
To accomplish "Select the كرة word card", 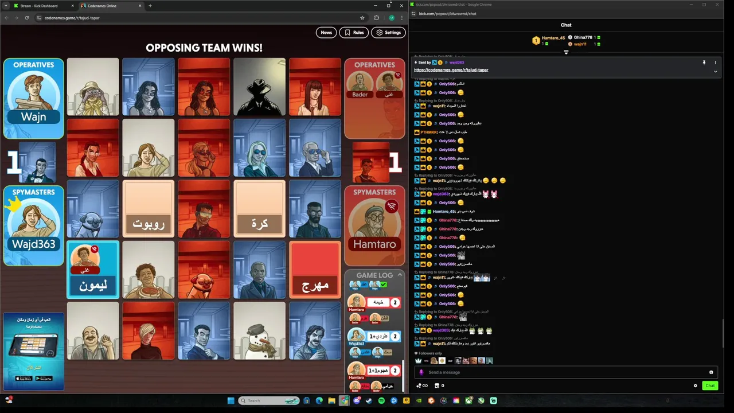I will click(x=259, y=209).
